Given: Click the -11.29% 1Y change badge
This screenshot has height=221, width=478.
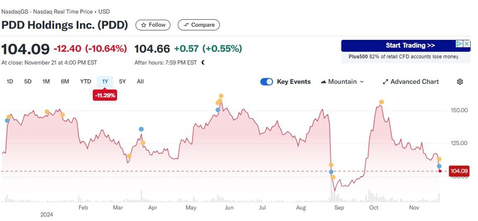Looking at the screenshot, I should coord(105,95).
